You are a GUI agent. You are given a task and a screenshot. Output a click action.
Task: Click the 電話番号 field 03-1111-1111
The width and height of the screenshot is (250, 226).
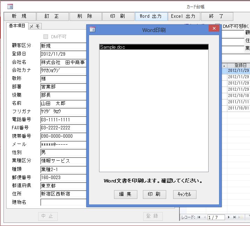pyautogui.click(x=63, y=120)
